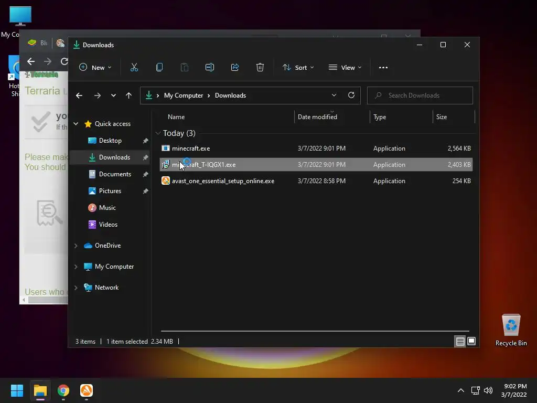
Task: Click the pin icon next to Desktop
Action: pos(146,141)
